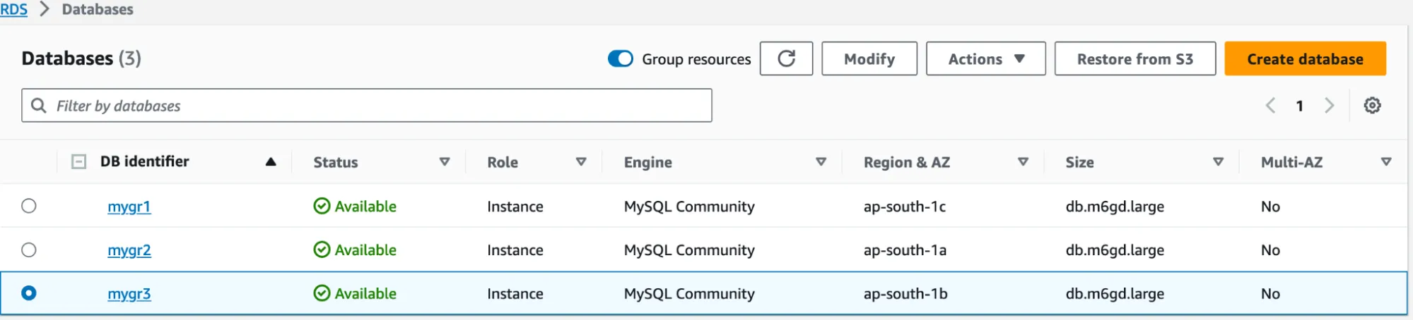
Task: Click the Region & AZ sort arrow
Action: (x=1023, y=162)
